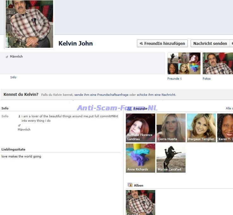Open the 'Alle' link in the Freunde section
The width and height of the screenshot is (233, 215).
229,108
